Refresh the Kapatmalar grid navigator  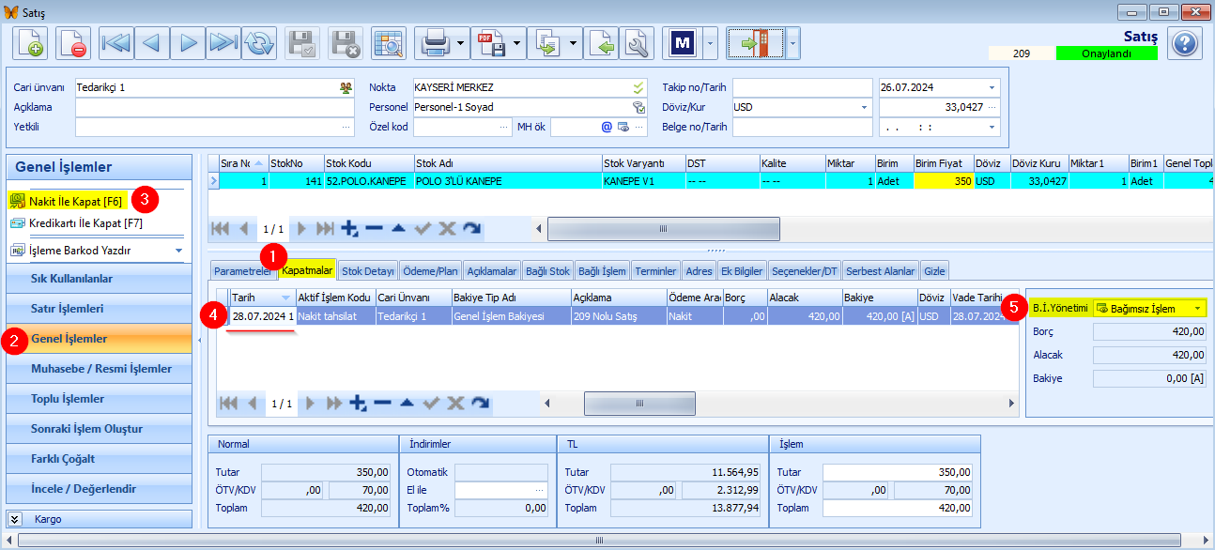tap(479, 403)
